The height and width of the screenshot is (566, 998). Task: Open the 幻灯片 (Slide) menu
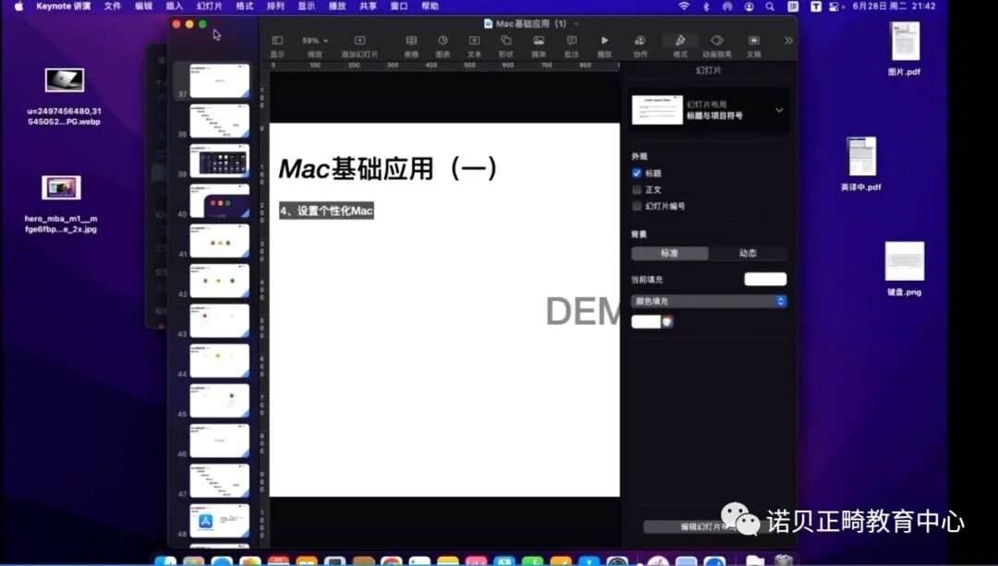click(210, 6)
